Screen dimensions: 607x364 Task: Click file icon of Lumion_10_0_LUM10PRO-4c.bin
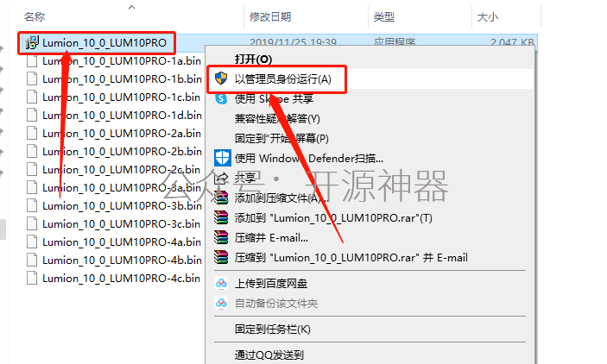point(32,279)
